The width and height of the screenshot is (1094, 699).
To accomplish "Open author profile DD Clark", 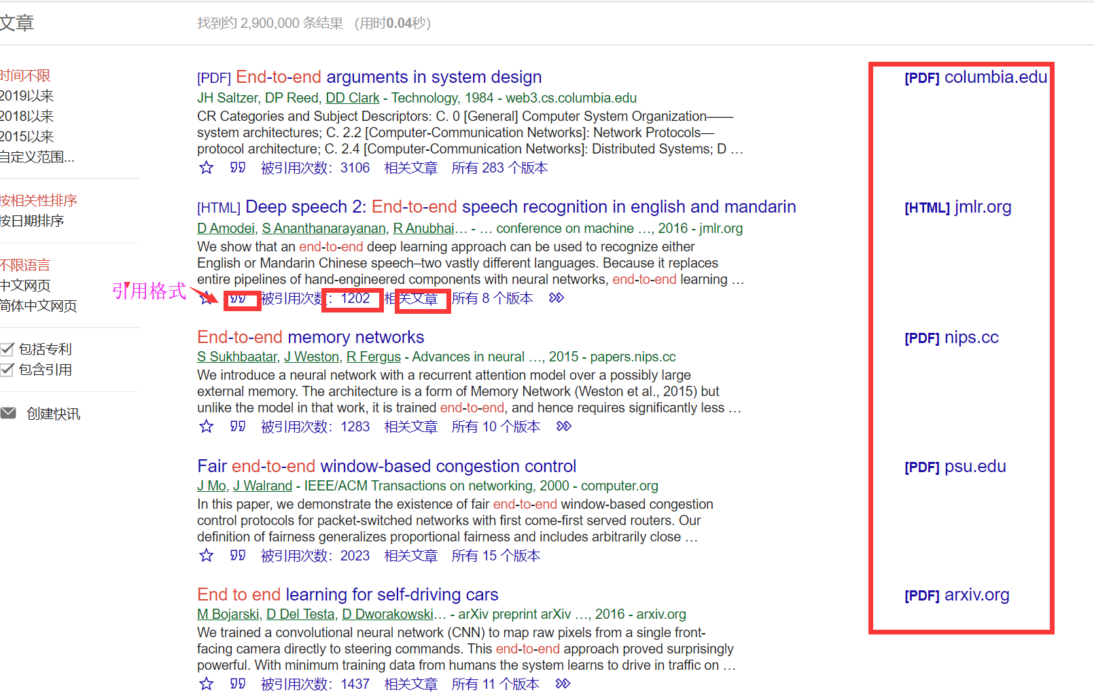I will click(353, 98).
